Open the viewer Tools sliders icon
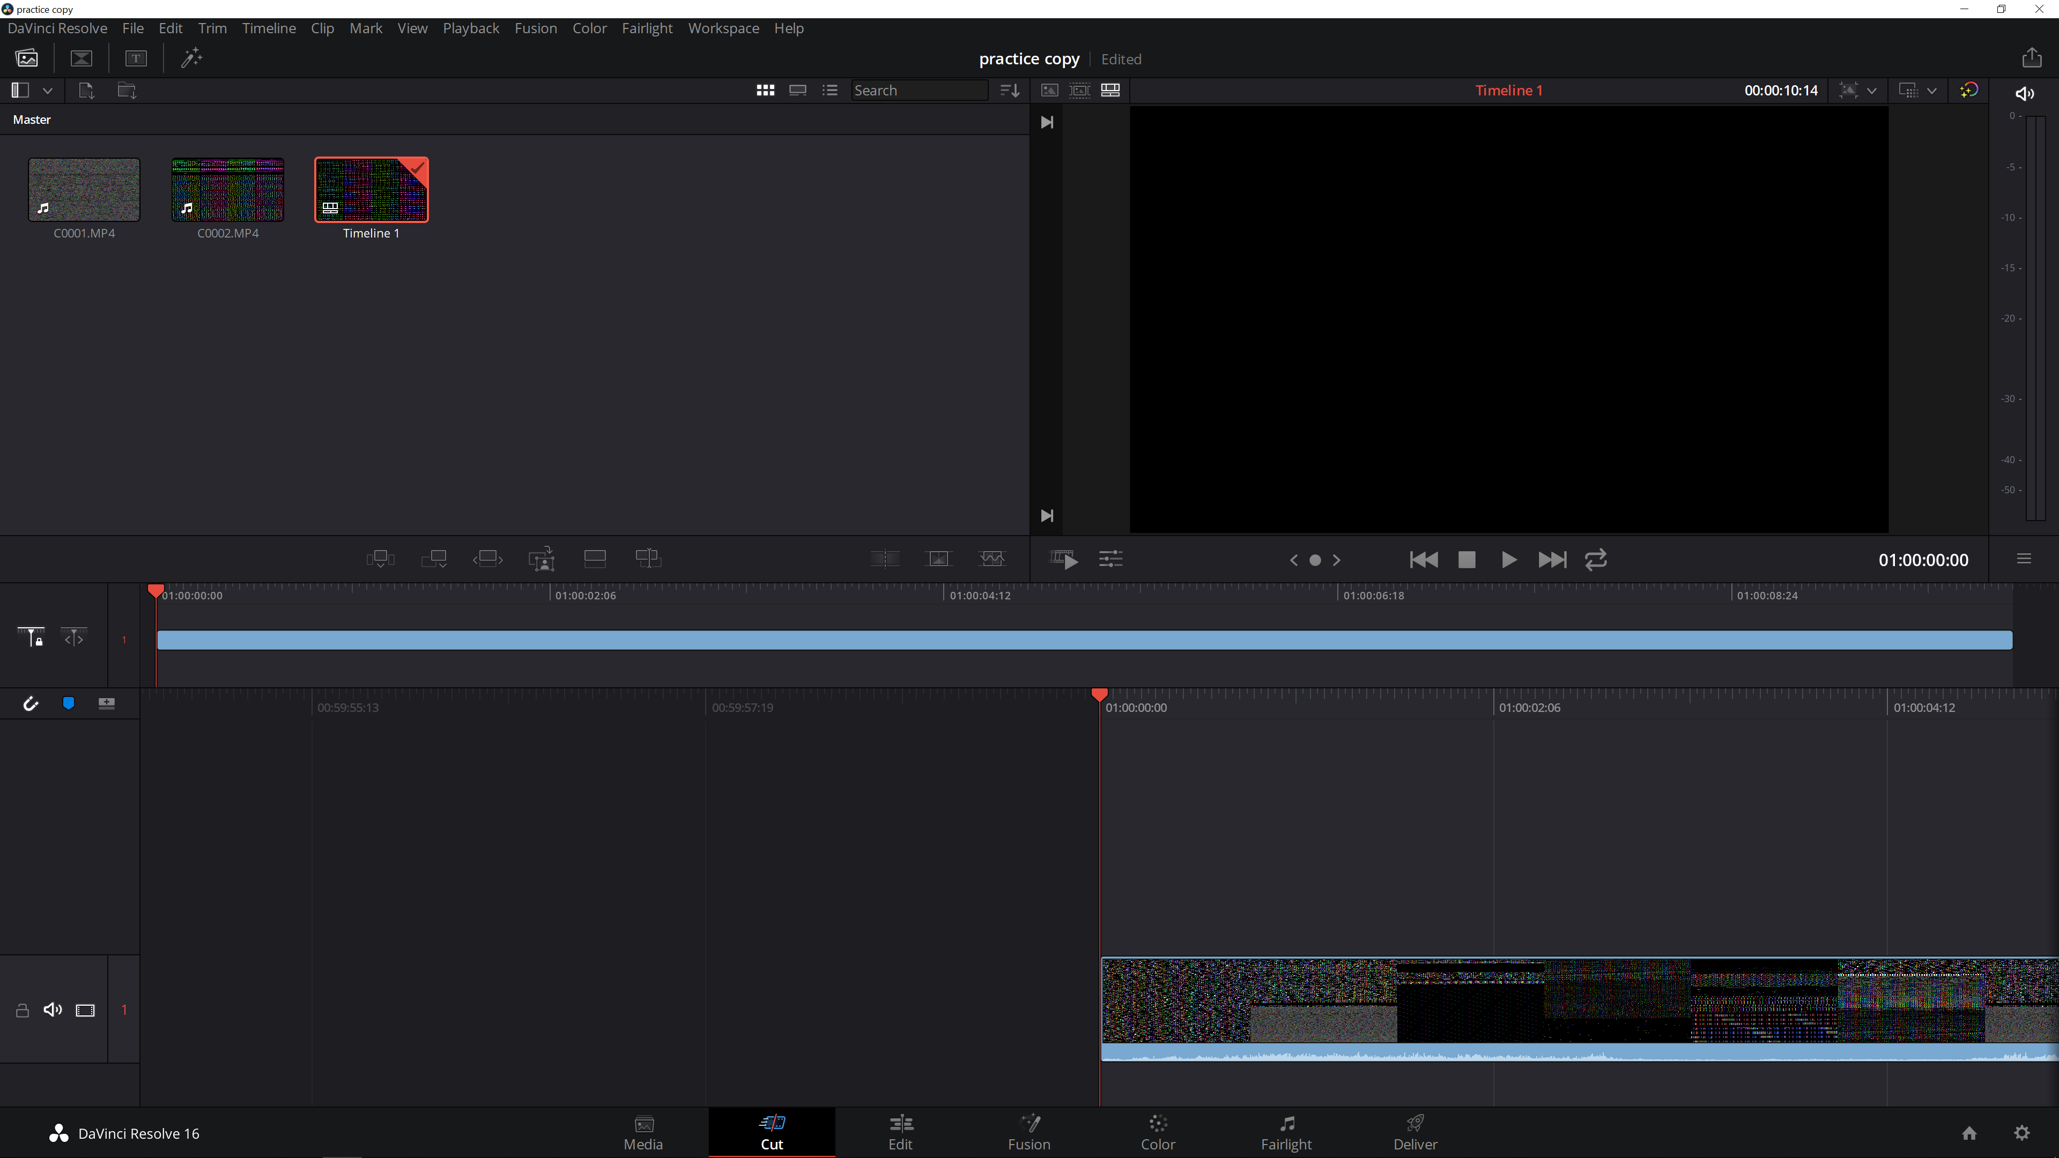2059x1158 pixels. tap(1111, 559)
